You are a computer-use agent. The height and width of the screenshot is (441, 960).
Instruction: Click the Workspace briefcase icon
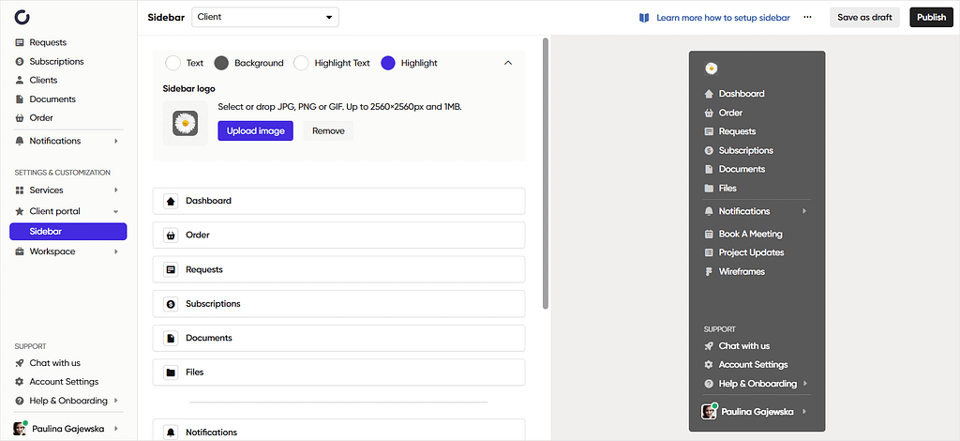pyautogui.click(x=20, y=251)
